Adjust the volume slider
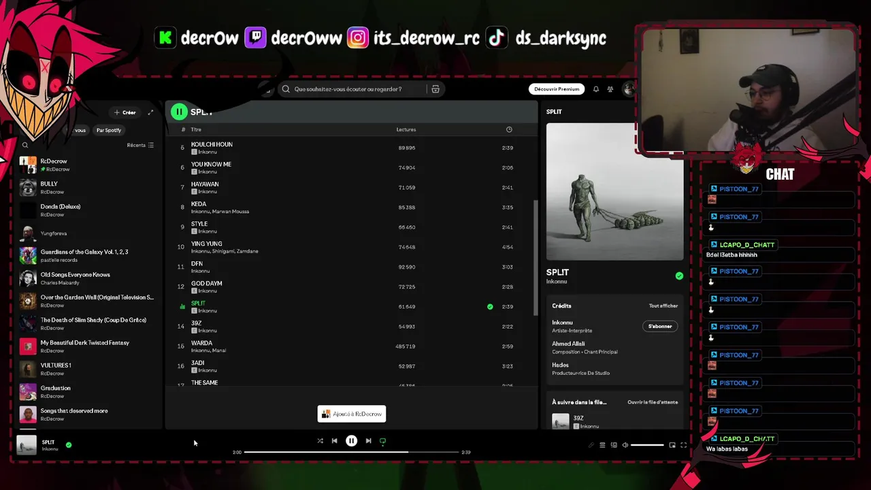Viewport: 871px width, 490px height. [x=647, y=445]
